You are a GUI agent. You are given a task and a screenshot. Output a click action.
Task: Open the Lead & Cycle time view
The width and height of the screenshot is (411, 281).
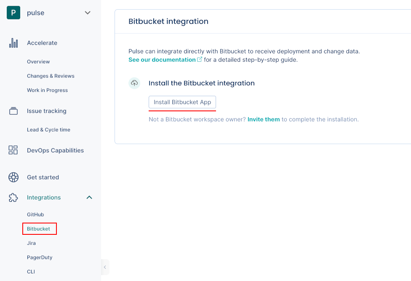(x=49, y=129)
